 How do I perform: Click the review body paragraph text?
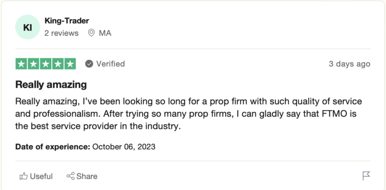[188, 114]
